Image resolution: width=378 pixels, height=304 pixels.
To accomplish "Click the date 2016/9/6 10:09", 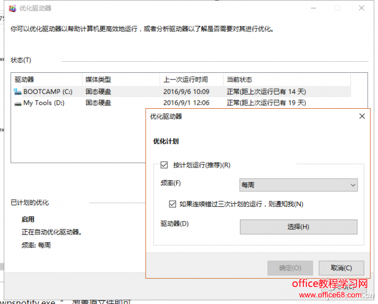I will click(x=187, y=92).
